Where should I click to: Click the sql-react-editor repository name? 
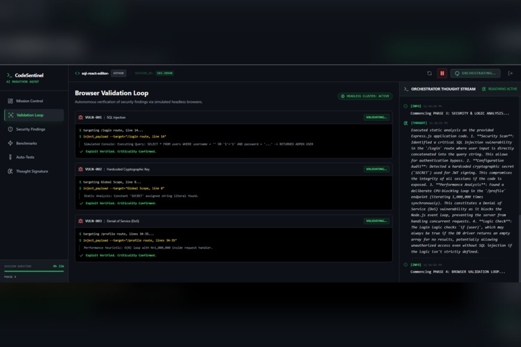pyautogui.click(x=95, y=74)
